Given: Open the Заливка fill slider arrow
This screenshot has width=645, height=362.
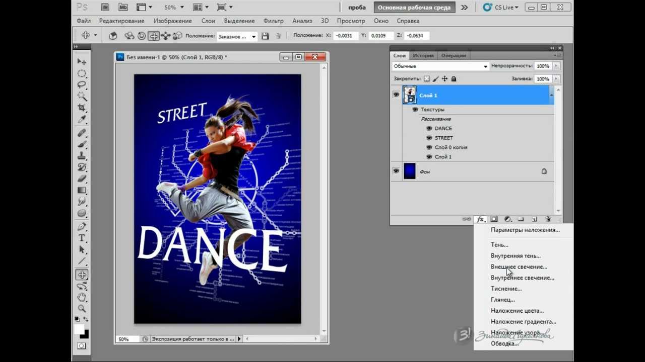Looking at the screenshot, I should (556, 79).
